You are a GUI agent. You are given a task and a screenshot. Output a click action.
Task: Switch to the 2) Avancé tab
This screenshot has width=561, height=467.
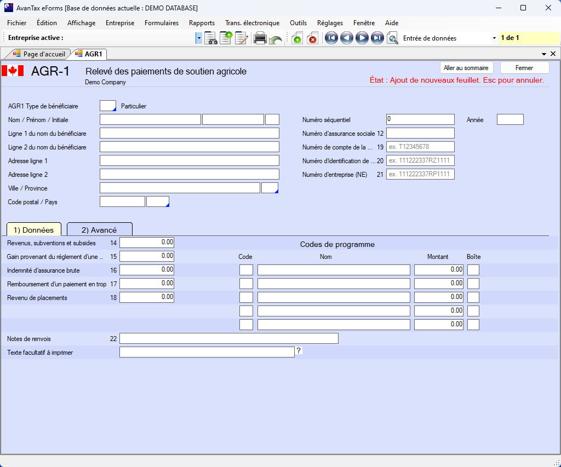pos(99,230)
